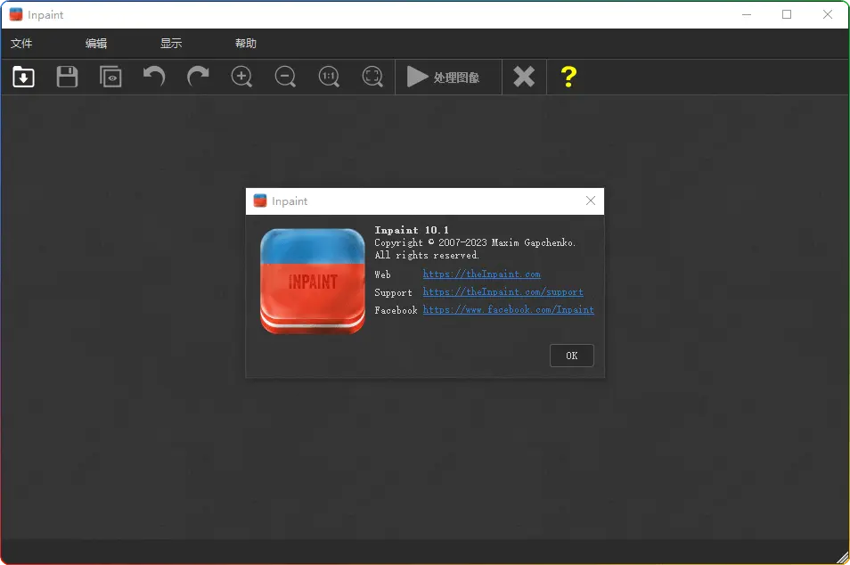Toggle the show original preview icon
The width and height of the screenshot is (850, 565).
pyautogui.click(x=110, y=78)
